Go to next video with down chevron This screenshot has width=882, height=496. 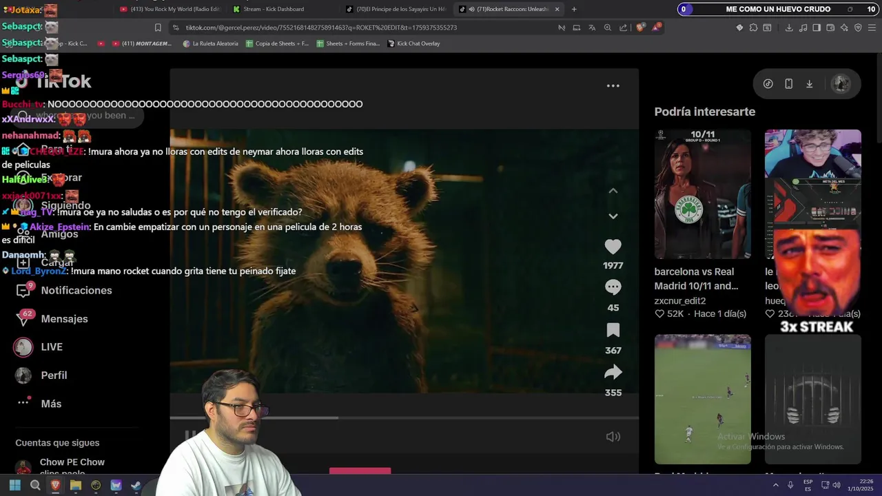pyautogui.click(x=613, y=216)
